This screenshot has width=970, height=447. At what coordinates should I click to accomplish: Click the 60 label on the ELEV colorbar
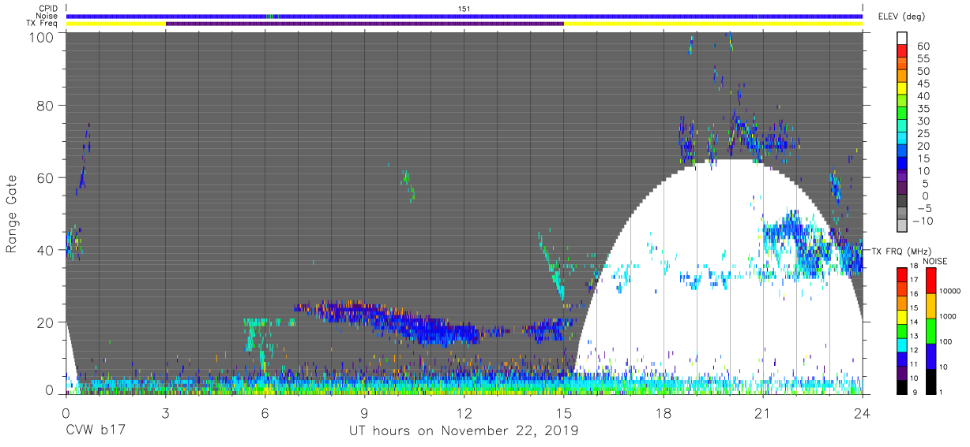coord(922,46)
